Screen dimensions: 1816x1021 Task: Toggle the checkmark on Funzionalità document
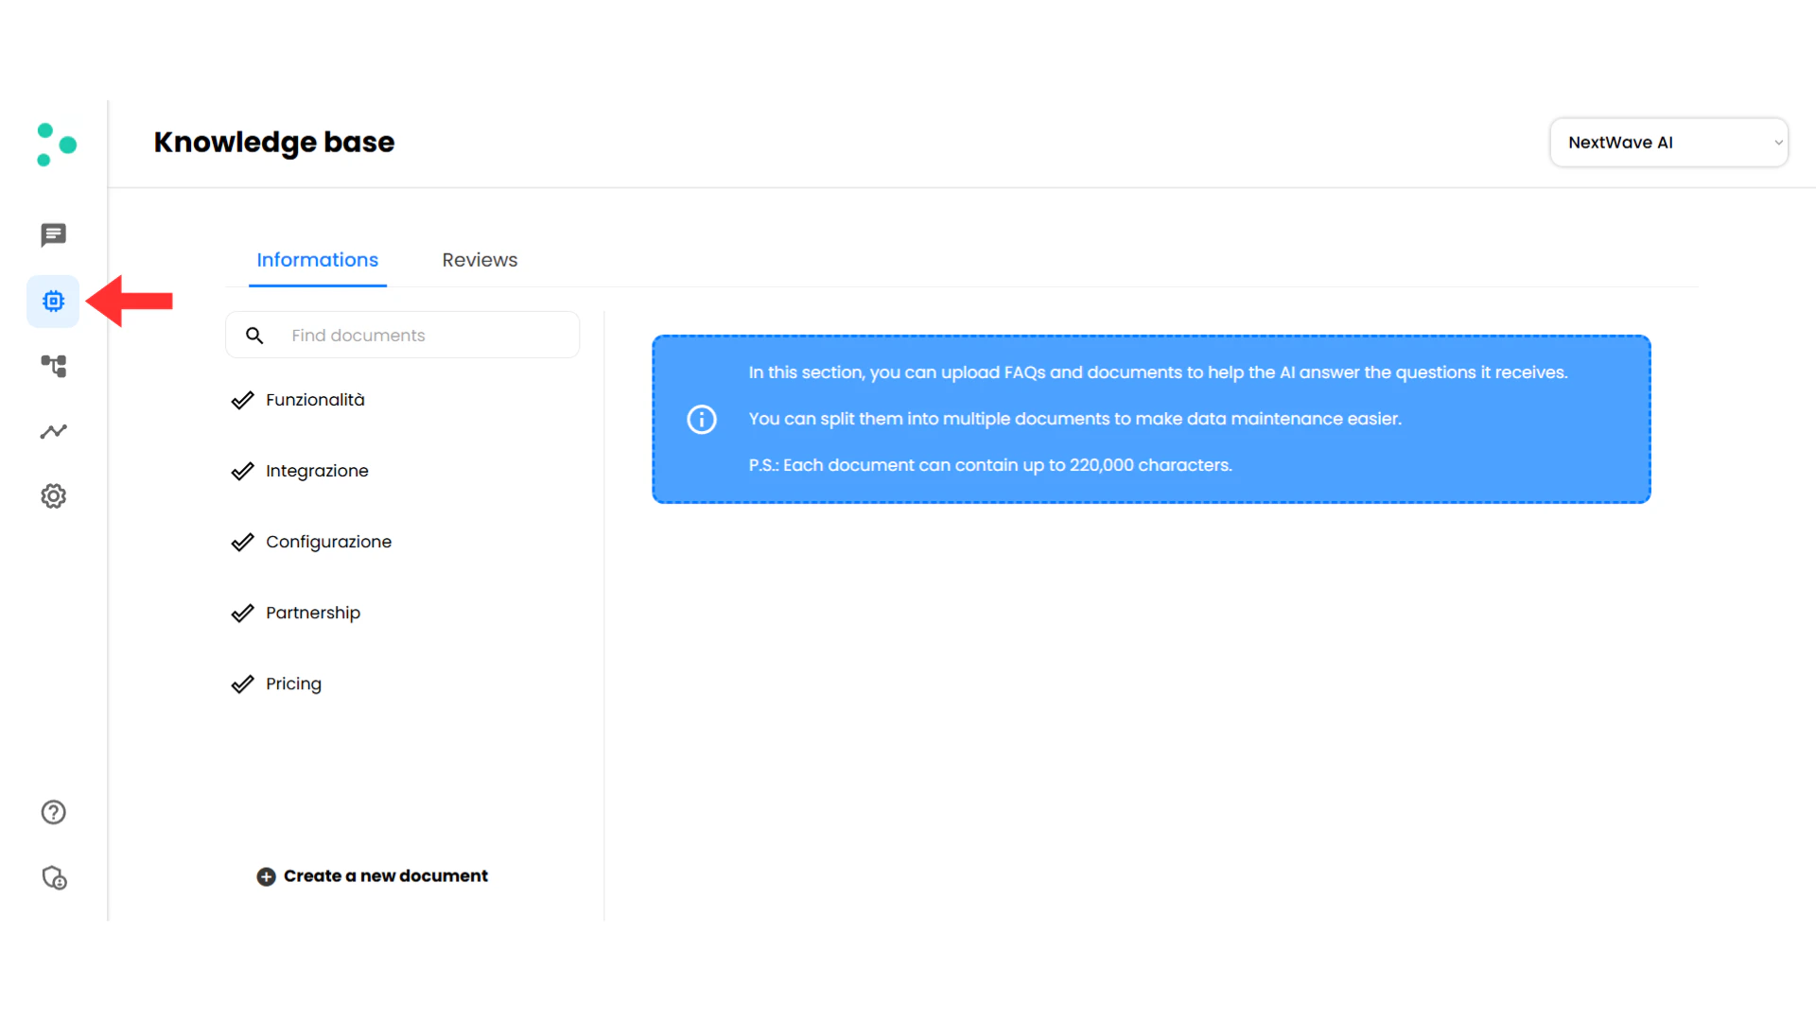[x=243, y=399]
